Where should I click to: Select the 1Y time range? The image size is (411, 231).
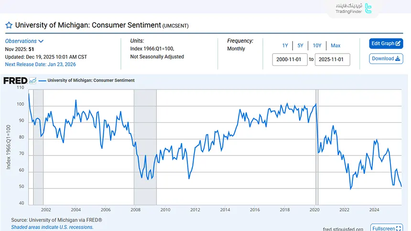click(x=285, y=45)
